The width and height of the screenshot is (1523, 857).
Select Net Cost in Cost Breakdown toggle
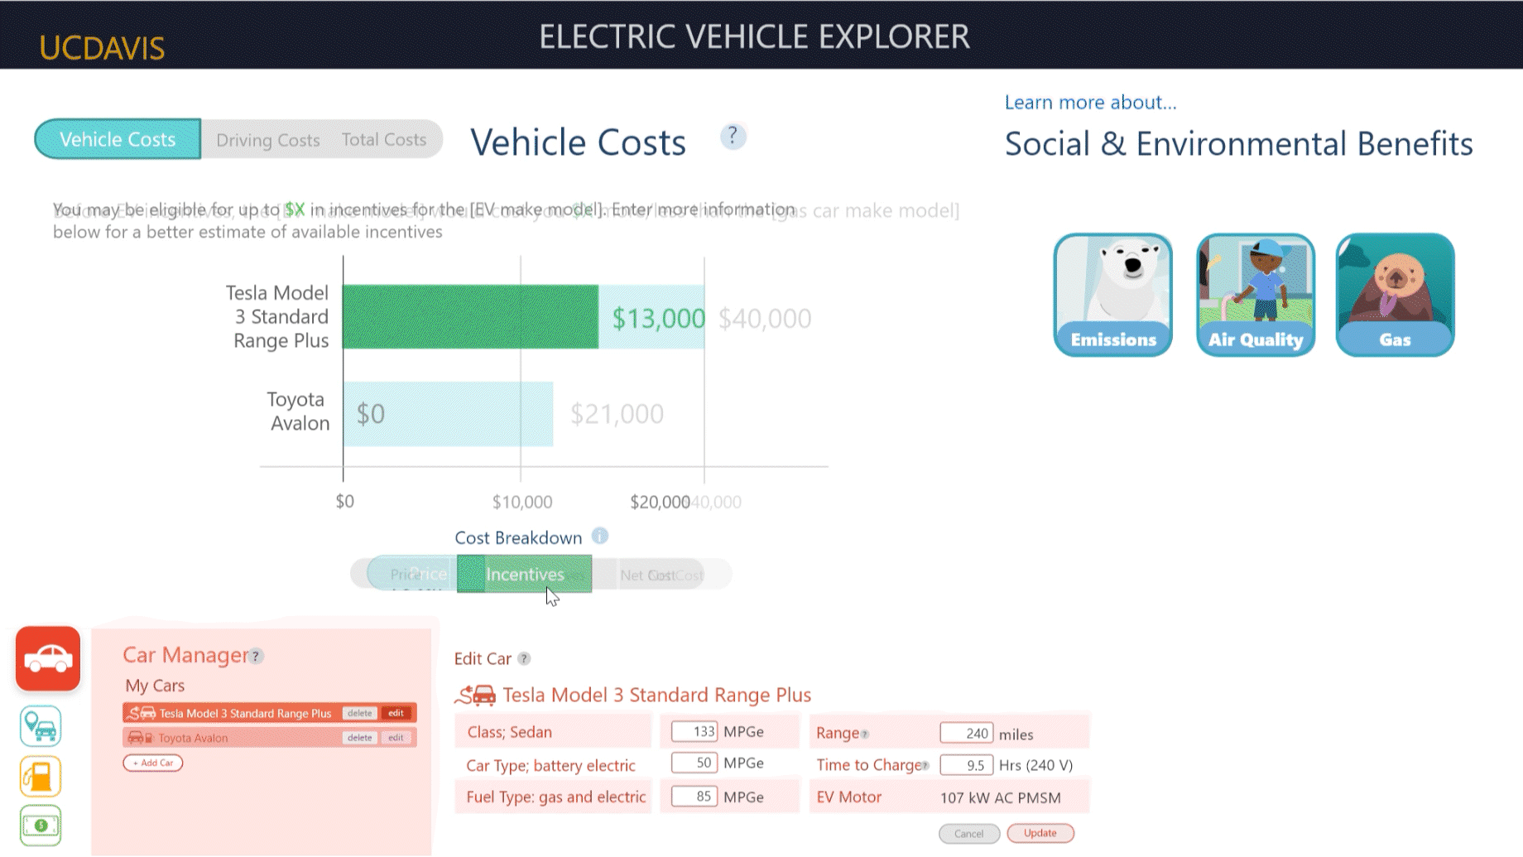661,575
